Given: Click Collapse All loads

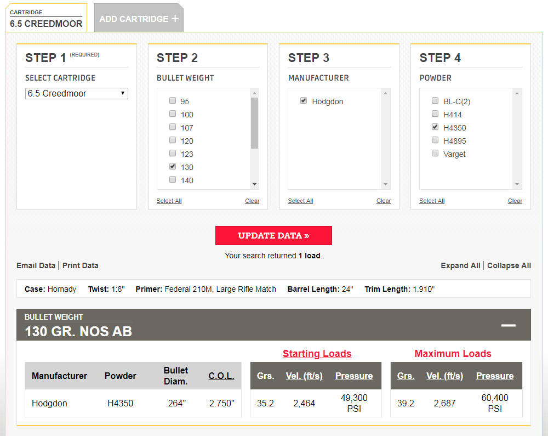Looking at the screenshot, I should 509,265.
